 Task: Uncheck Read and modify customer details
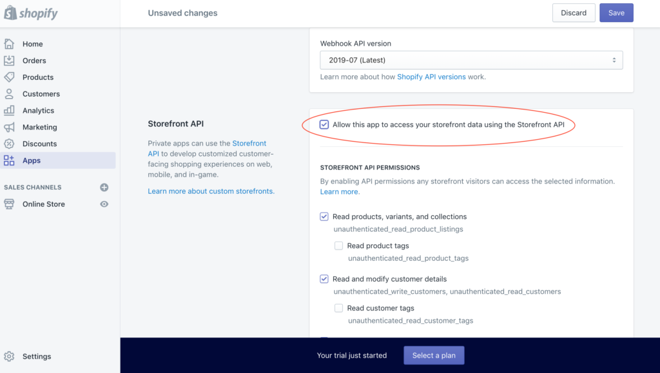coord(324,279)
